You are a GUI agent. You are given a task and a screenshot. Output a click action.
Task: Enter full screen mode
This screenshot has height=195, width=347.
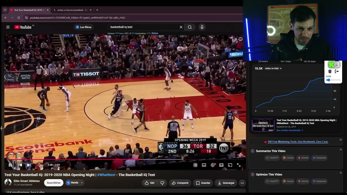click(x=239, y=165)
